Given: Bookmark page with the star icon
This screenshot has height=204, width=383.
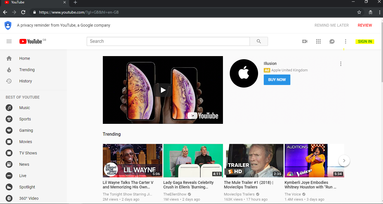Looking at the screenshot, I should coord(359,12).
